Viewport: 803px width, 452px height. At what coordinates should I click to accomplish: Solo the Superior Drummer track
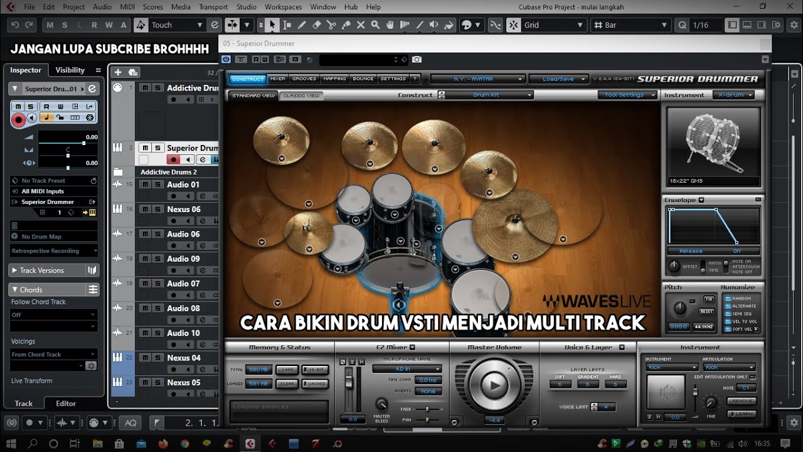(x=157, y=148)
